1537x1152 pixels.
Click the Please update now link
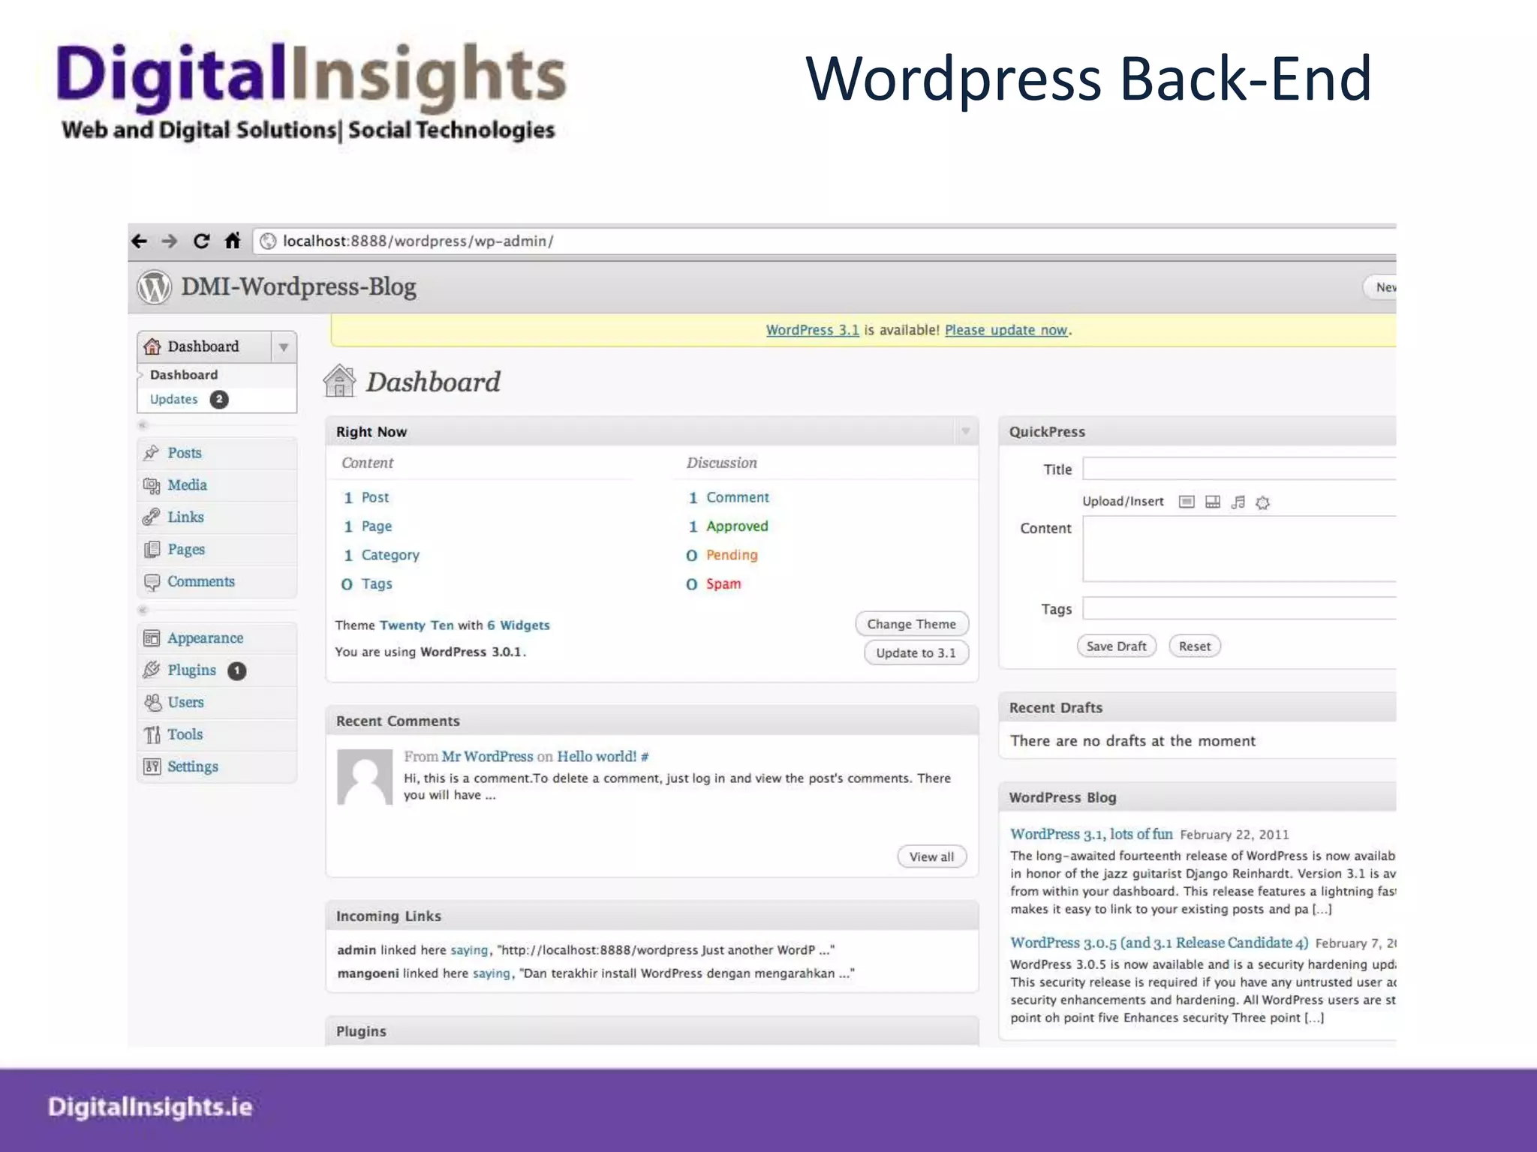pos(1006,330)
